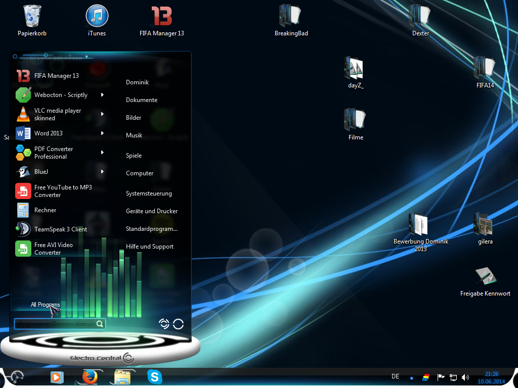Launch iTunes from the desktop
Screen dimensions: 518x388
click(x=97, y=16)
